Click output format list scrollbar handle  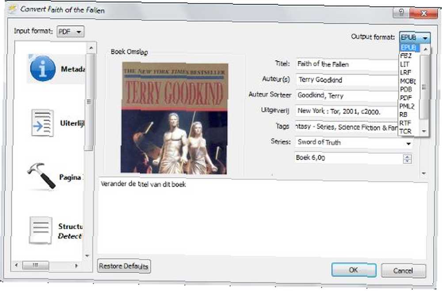tap(424, 87)
